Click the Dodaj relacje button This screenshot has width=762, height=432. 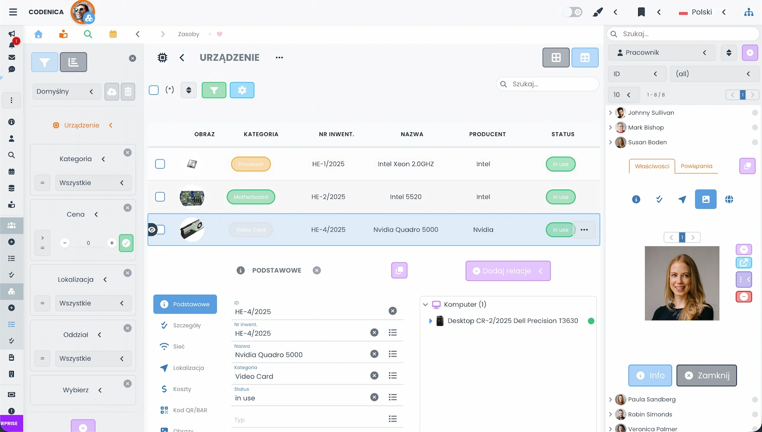pos(508,271)
